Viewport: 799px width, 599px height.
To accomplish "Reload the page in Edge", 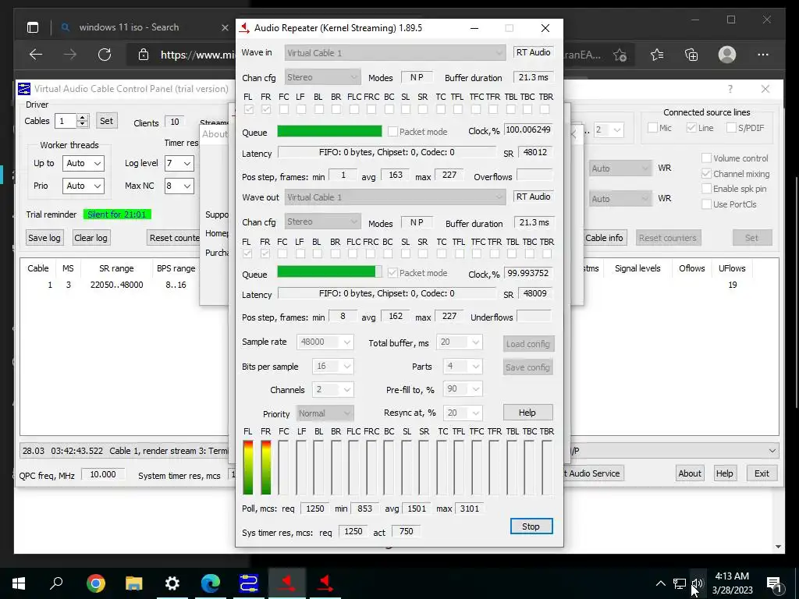I will coord(105,55).
